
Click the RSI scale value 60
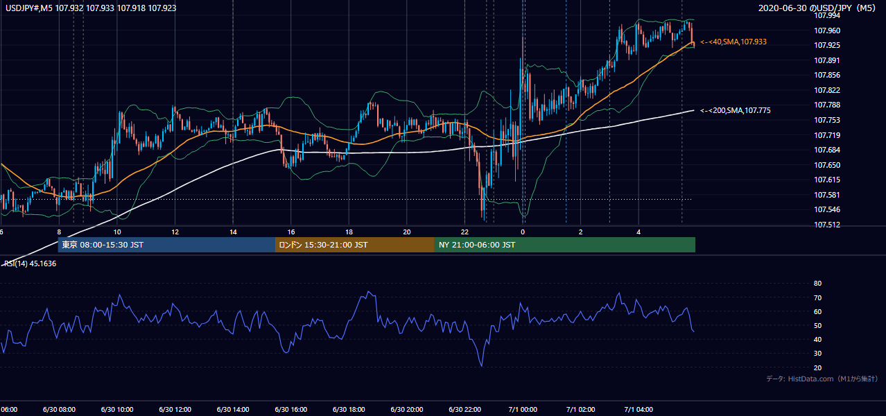click(x=817, y=311)
